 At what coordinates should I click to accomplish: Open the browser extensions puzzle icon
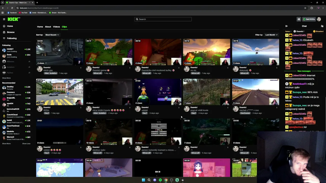(311, 8)
